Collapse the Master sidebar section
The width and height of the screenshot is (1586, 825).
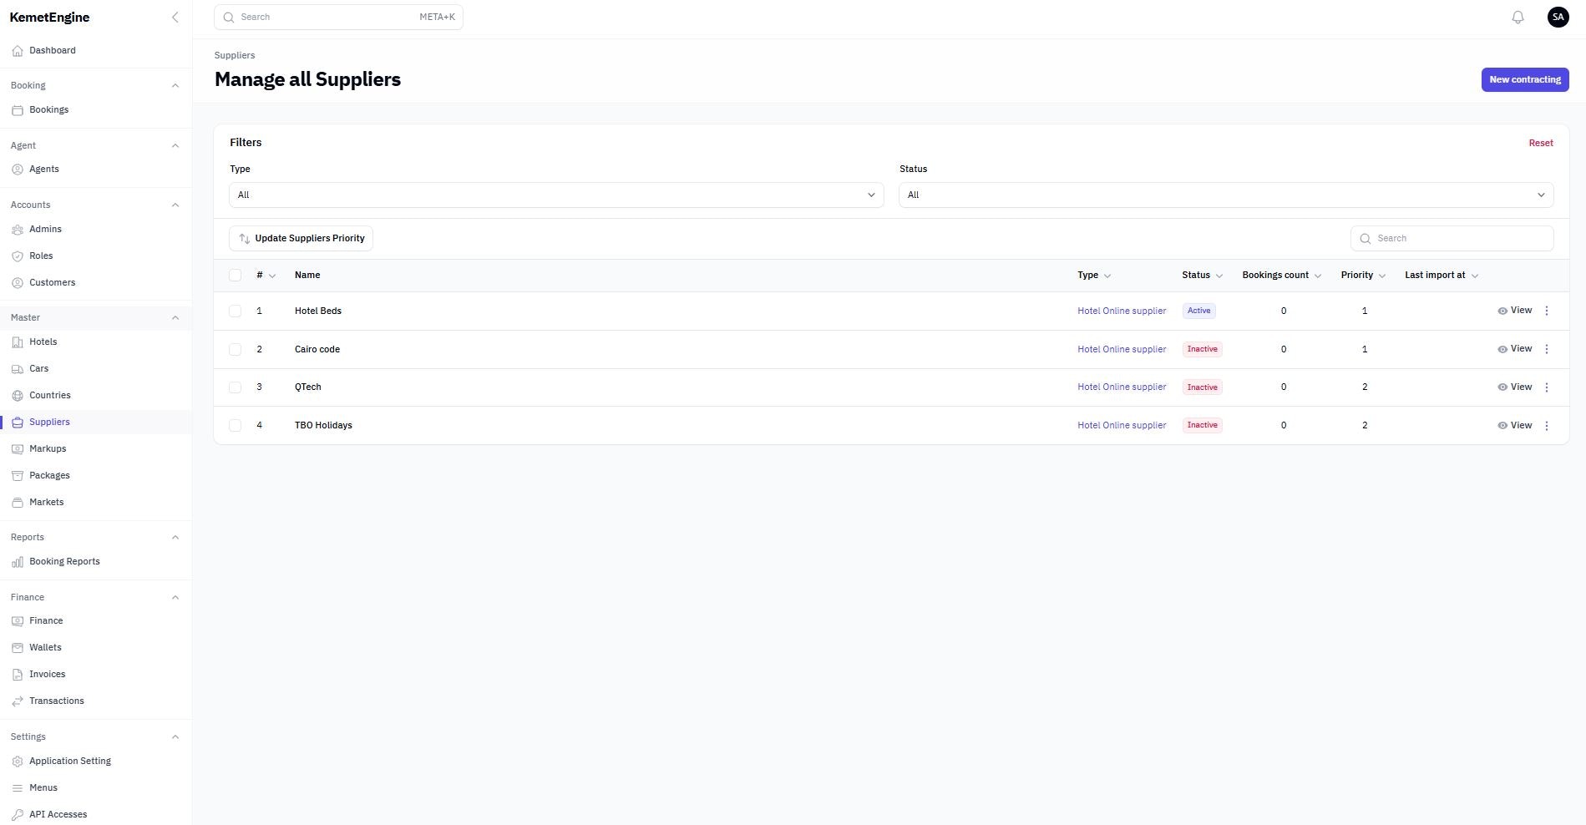point(175,317)
